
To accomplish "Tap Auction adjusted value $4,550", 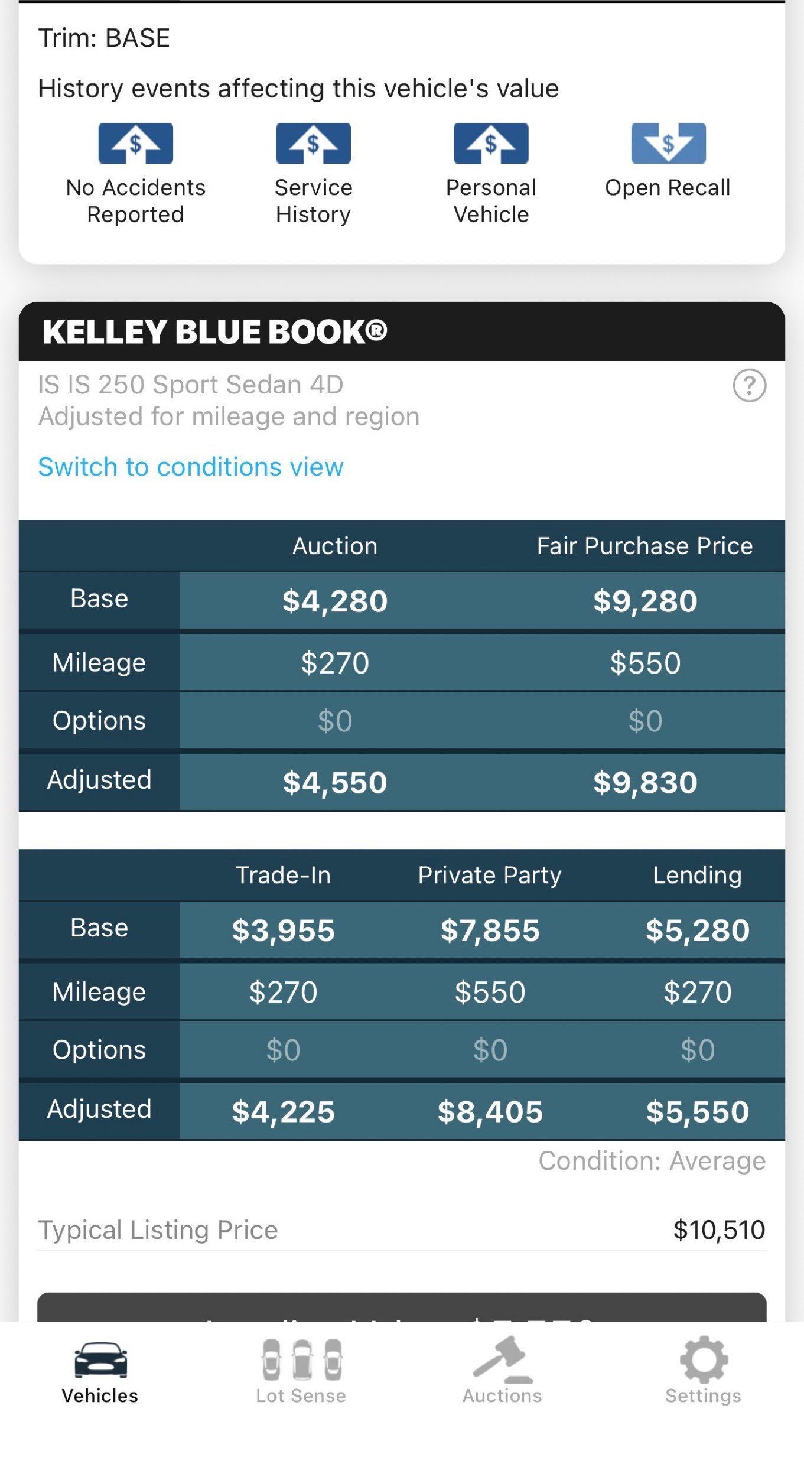I will point(335,782).
